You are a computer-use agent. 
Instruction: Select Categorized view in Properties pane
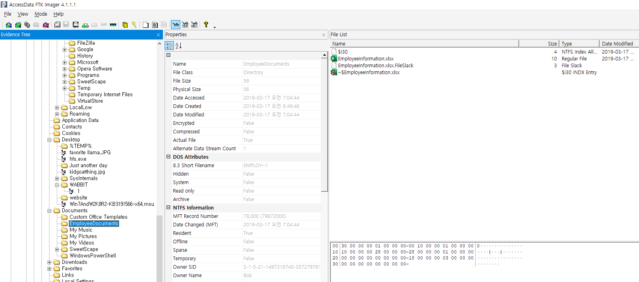tap(169, 46)
